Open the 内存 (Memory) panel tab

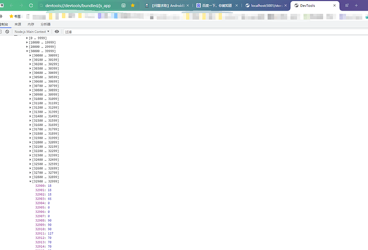click(31, 24)
